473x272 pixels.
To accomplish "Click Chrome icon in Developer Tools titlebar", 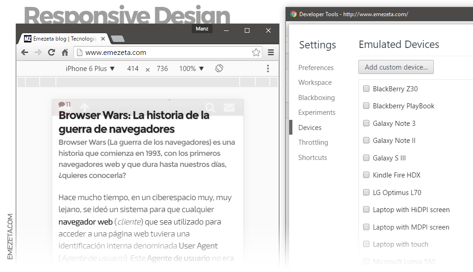I will [293, 14].
